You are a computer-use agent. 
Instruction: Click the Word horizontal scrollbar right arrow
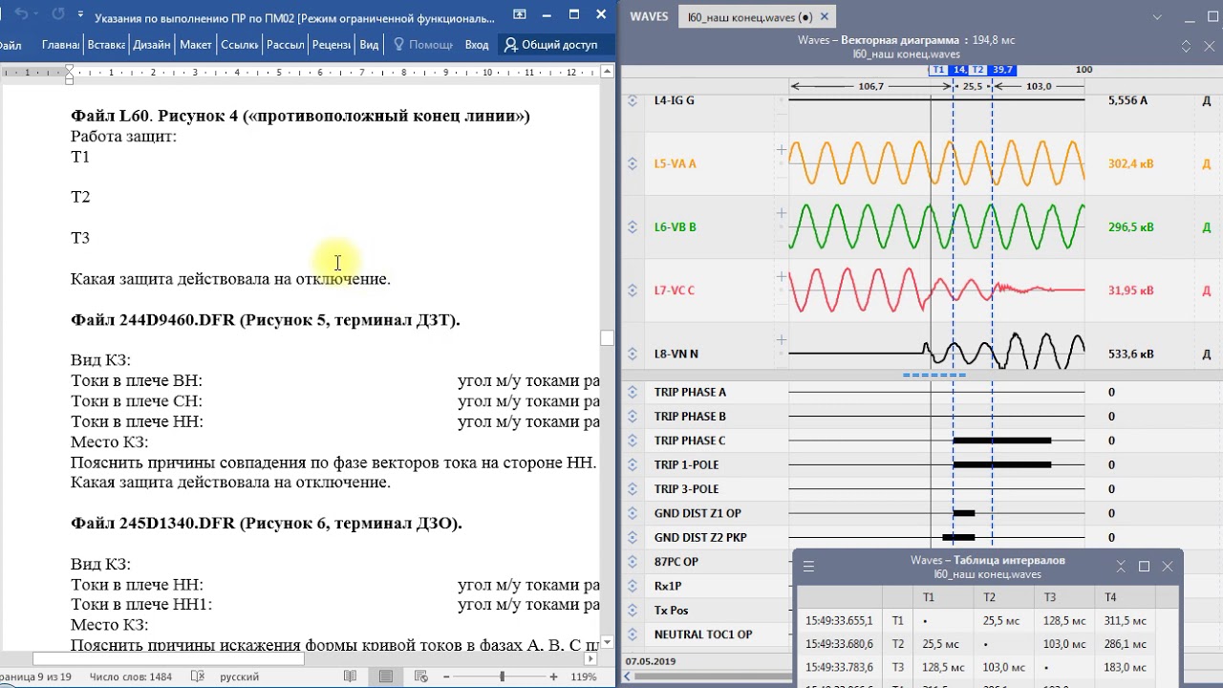click(591, 658)
